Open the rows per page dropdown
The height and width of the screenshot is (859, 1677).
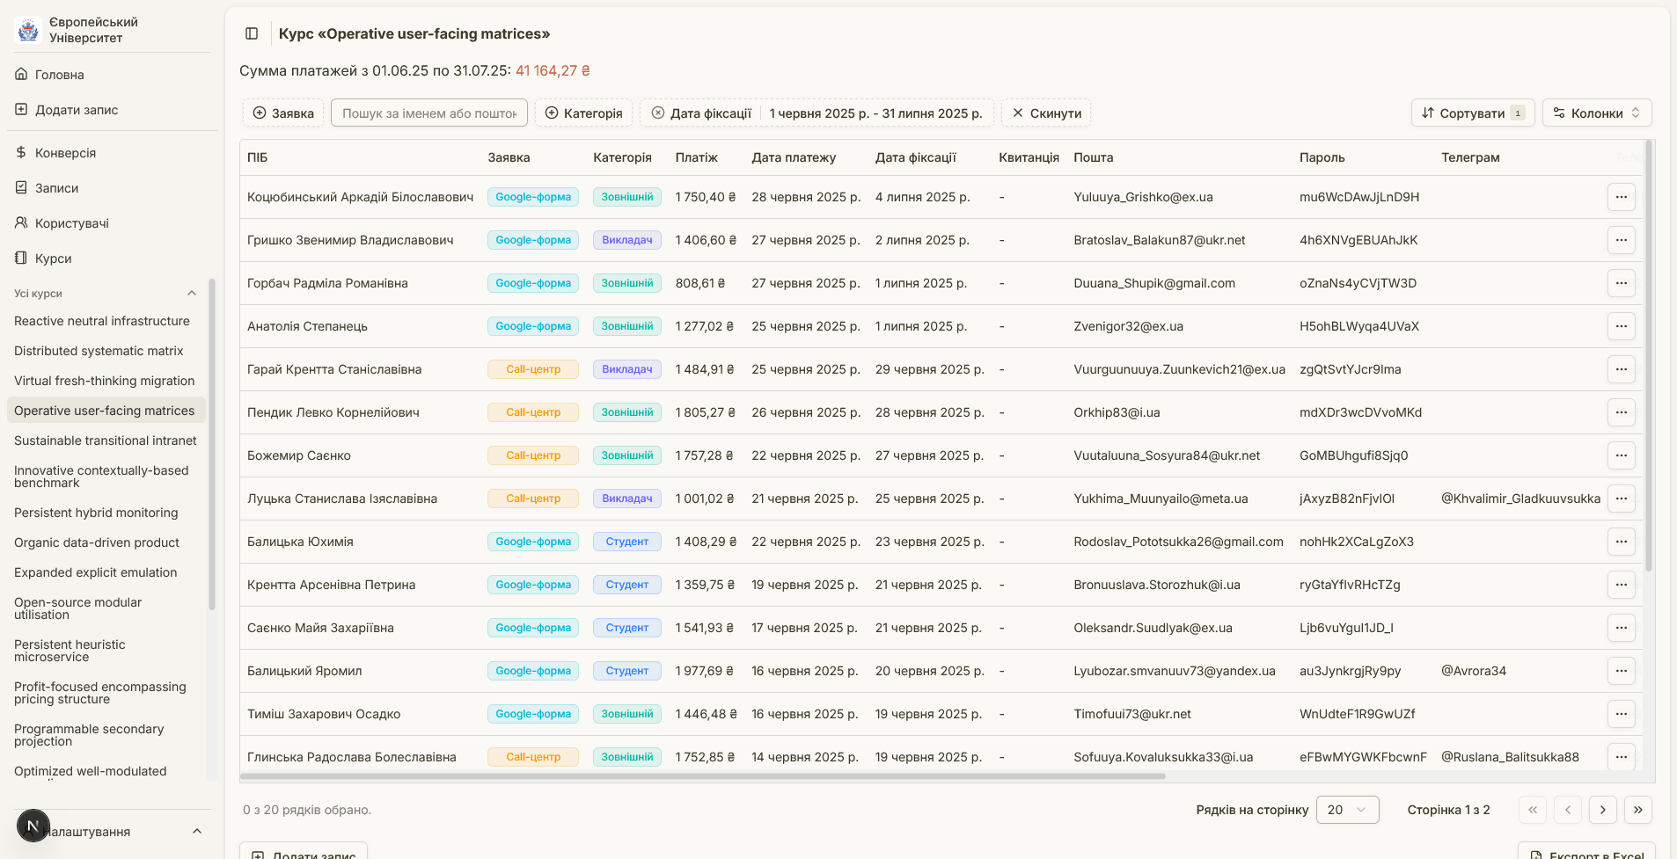(1346, 810)
